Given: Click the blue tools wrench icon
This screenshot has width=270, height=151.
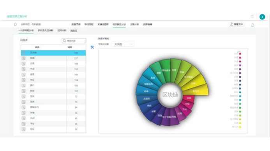Looking at the screenshot, I should pyautogui.click(x=92, y=47).
